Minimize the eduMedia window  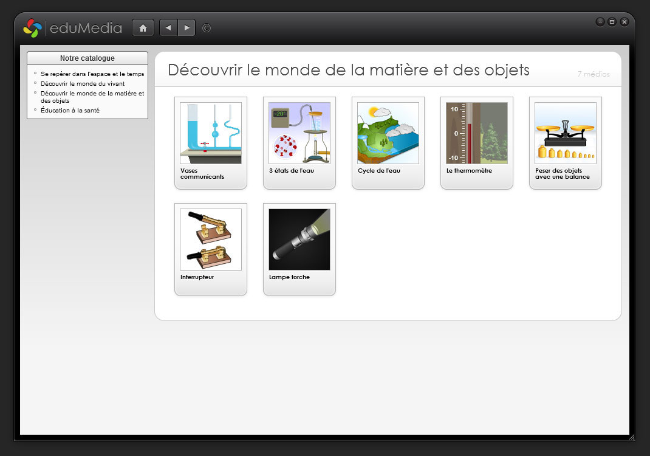pos(600,22)
